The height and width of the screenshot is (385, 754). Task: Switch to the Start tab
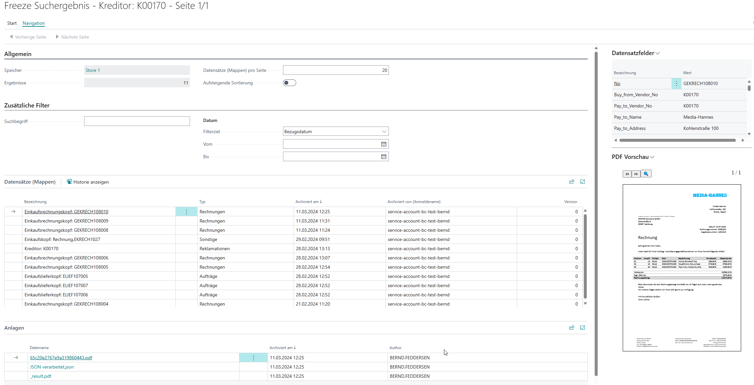pos(12,23)
